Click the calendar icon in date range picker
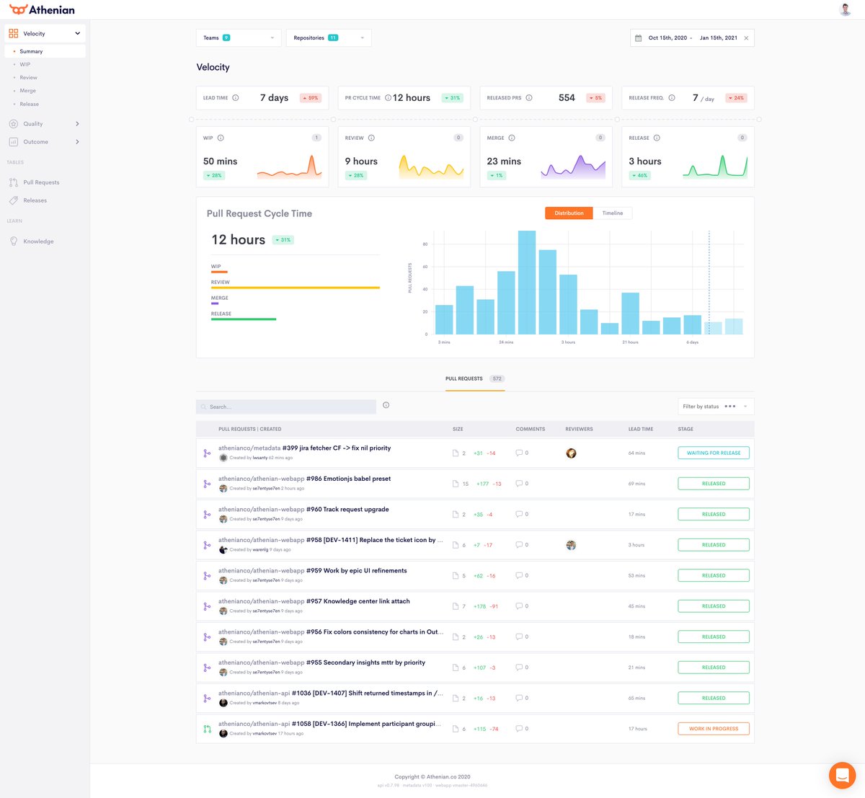 (638, 38)
